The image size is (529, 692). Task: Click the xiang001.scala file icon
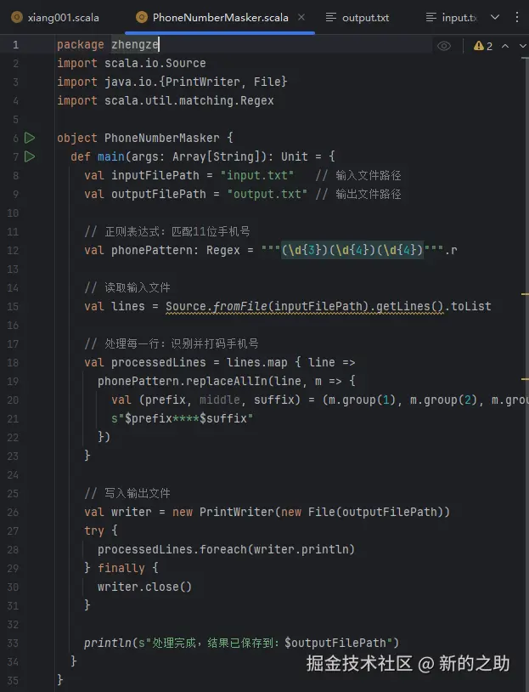tap(17, 18)
